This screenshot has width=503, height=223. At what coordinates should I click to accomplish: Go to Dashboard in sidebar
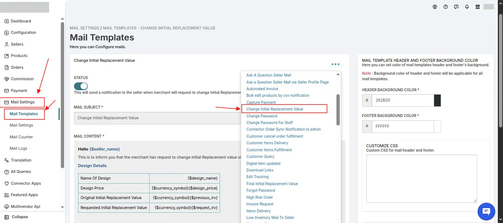tap(21, 21)
